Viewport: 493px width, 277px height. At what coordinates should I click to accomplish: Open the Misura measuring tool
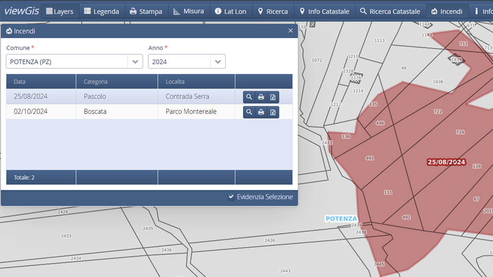[x=188, y=11]
